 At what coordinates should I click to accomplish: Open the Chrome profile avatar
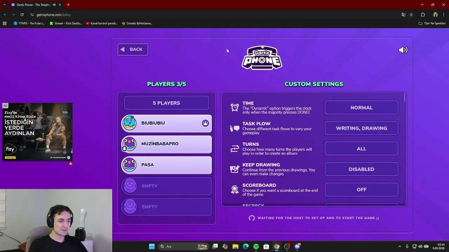[x=435, y=15]
